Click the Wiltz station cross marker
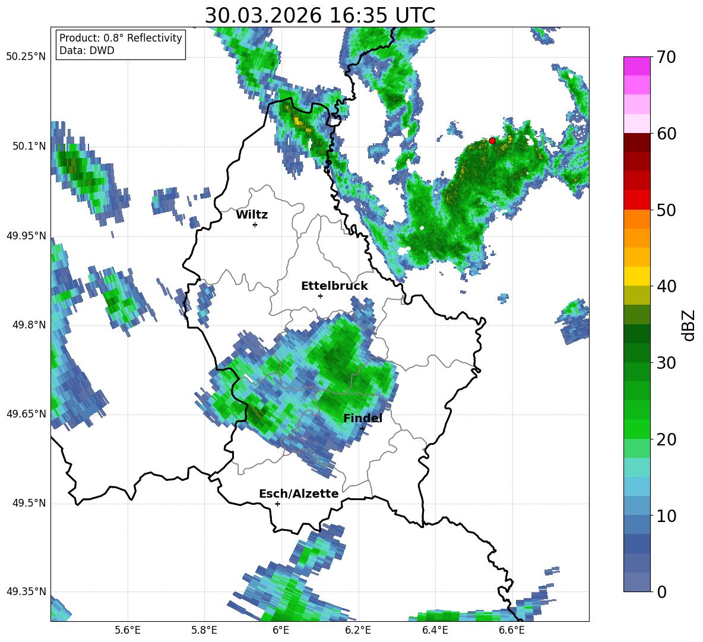Image resolution: width=703 pixels, height=642 pixels. [x=255, y=224]
